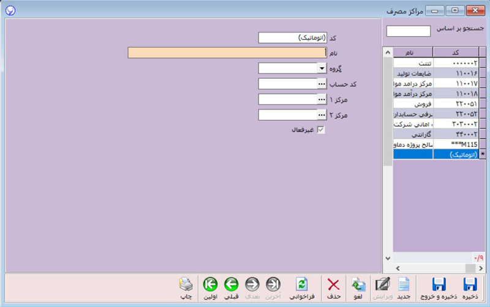Refresh data with فراخوانی icon
Screen dimensions: 490x307
(x=302, y=287)
